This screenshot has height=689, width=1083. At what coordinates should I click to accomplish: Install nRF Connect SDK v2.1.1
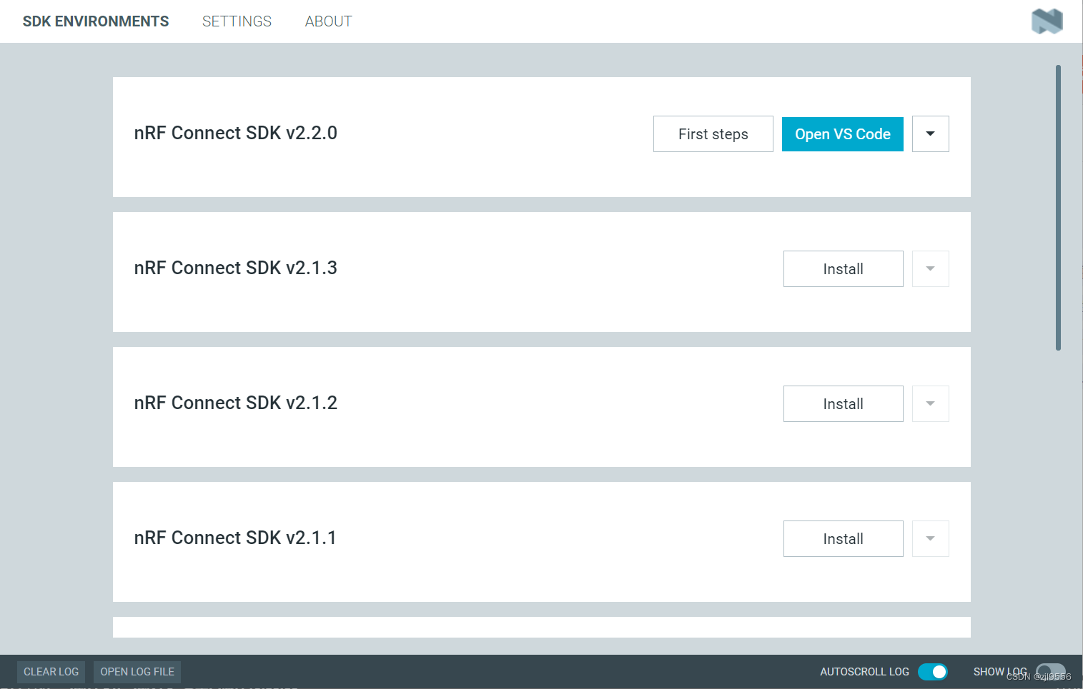click(844, 539)
